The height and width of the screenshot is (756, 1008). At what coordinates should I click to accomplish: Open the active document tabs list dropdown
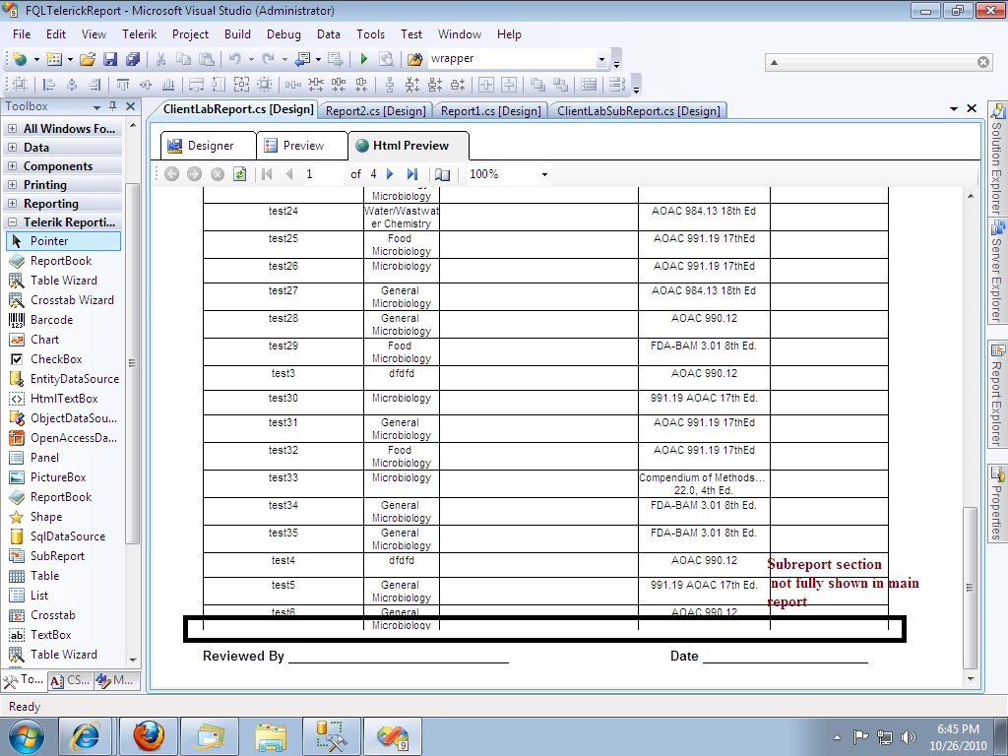pos(954,109)
